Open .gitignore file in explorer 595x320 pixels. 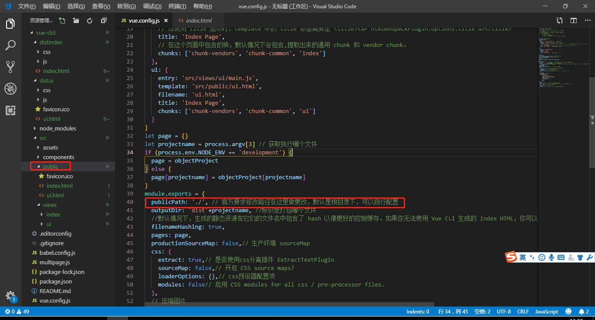[x=51, y=243]
